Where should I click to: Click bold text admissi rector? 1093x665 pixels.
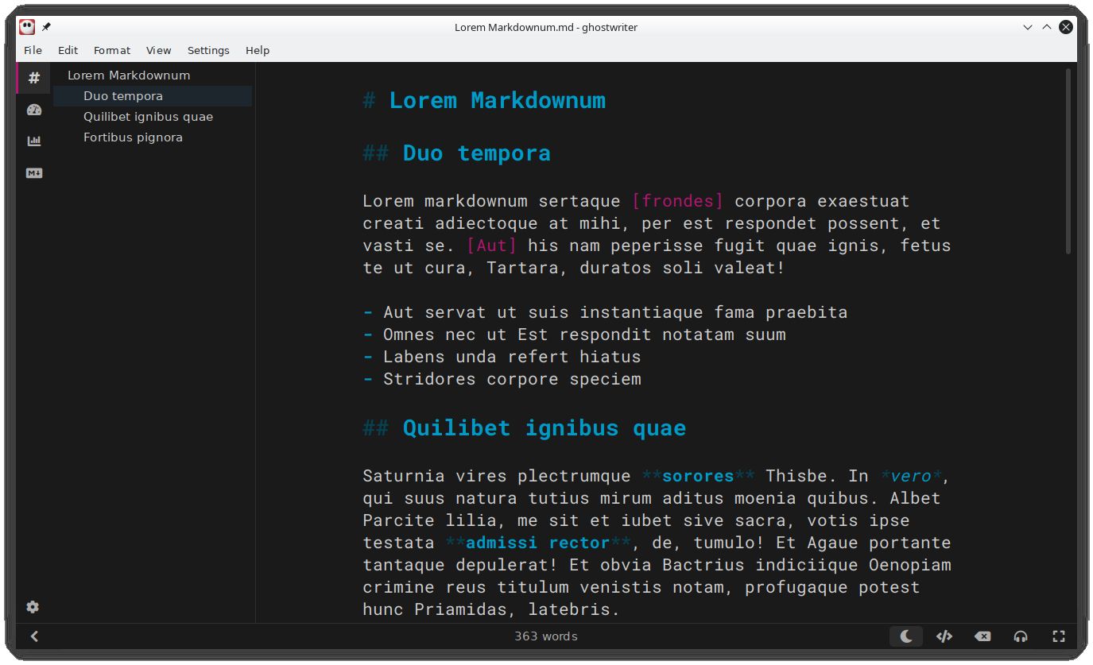tap(537, 543)
